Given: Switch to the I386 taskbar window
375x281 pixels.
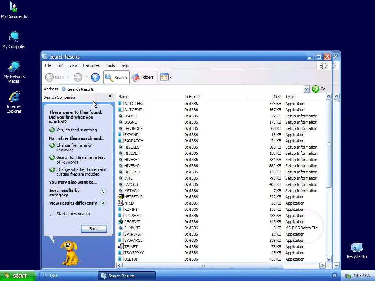Looking at the screenshot, I should coord(67,276).
